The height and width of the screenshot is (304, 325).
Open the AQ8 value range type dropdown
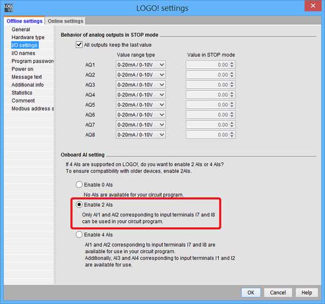(140, 135)
